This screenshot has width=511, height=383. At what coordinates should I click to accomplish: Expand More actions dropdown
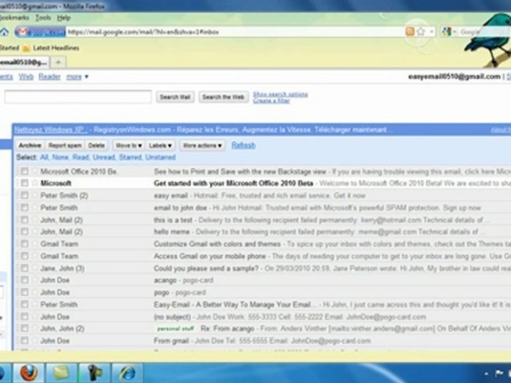tap(202, 145)
